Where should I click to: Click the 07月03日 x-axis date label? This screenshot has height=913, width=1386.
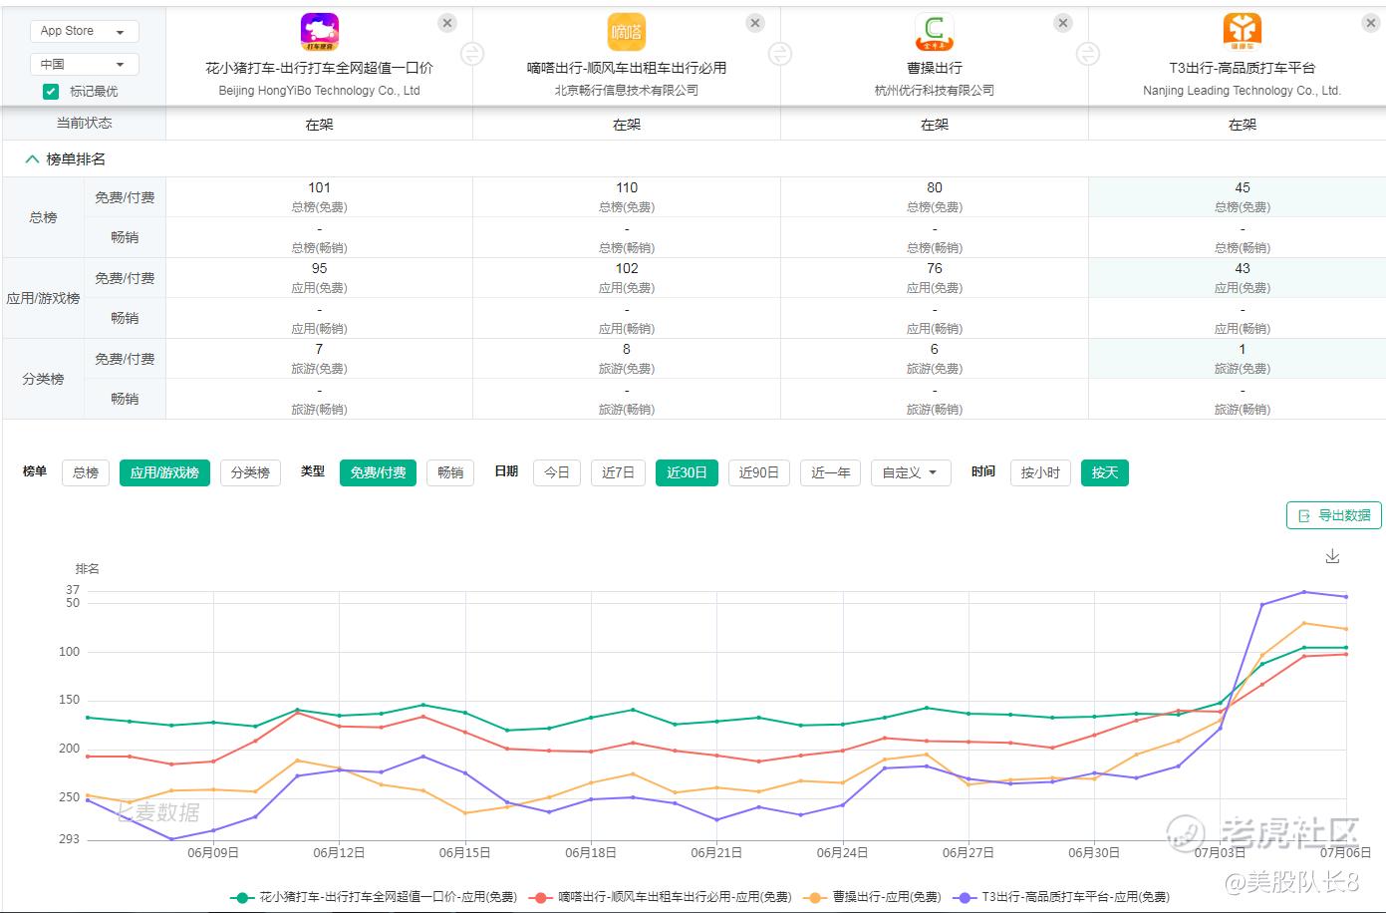1220,853
